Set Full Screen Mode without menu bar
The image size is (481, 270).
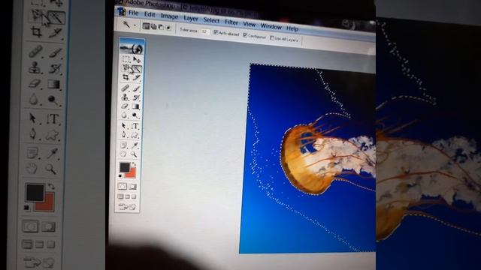tap(134, 196)
